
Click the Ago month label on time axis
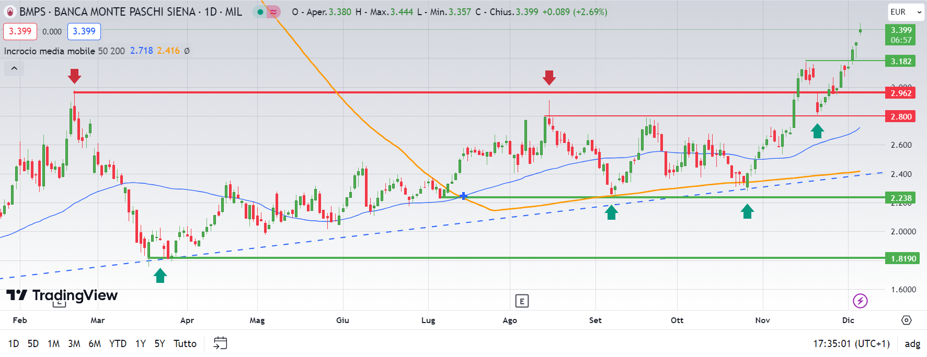coord(510,320)
